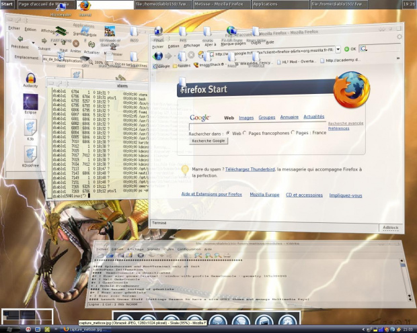Open the Fichier menu in Firefox
The height and width of the screenshot is (333, 417).
pyautogui.click(x=157, y=47)
